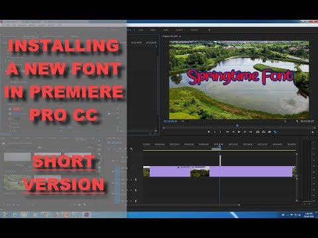Open the workspace overflow chevron menu

click(x=209, y=30)
